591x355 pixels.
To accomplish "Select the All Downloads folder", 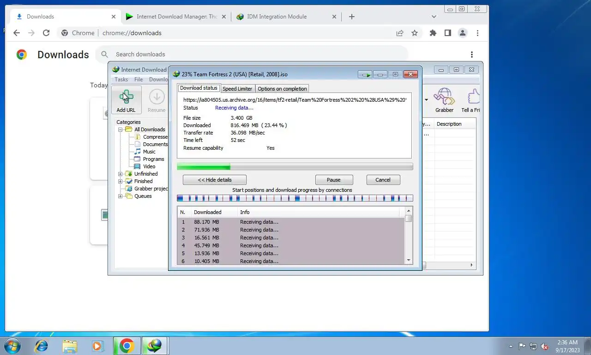I will point(149,129).
